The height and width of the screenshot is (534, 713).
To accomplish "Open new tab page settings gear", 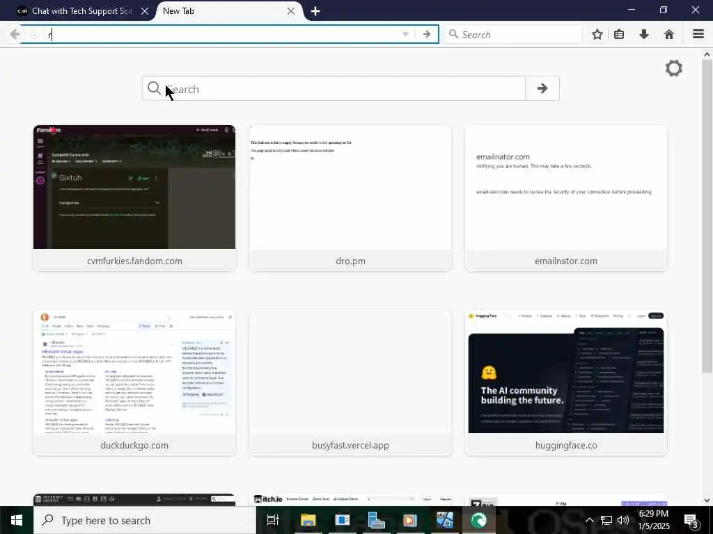I will (674, 69).
